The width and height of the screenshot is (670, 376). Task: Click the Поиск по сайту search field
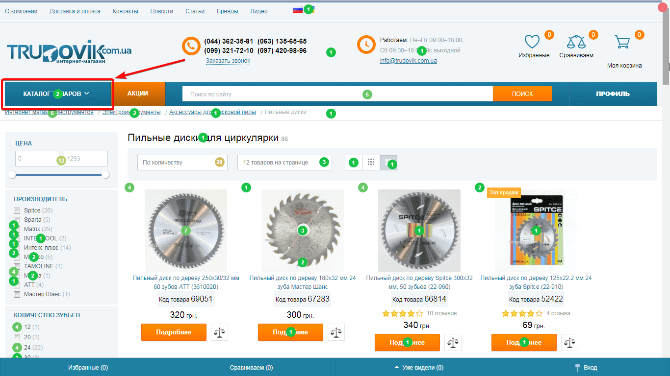[337, 94]
